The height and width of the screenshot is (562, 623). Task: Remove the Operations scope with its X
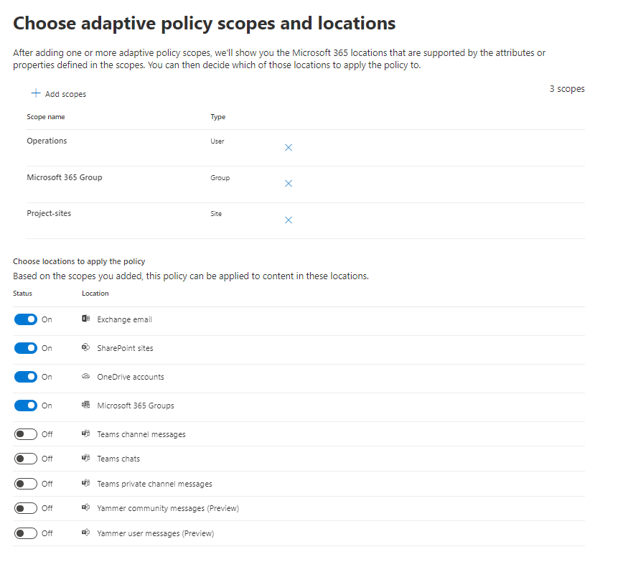tap(289, 148)
